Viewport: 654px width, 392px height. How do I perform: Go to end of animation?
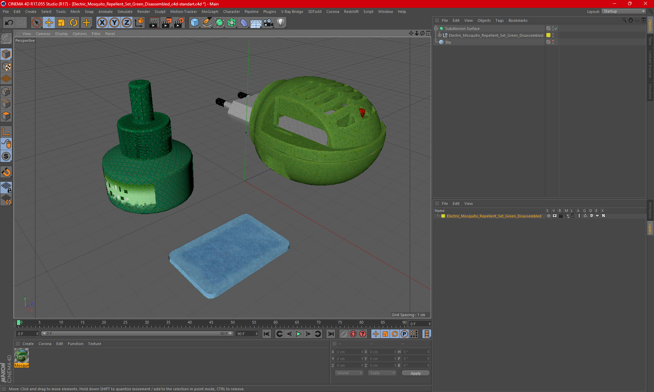point(330,334)
